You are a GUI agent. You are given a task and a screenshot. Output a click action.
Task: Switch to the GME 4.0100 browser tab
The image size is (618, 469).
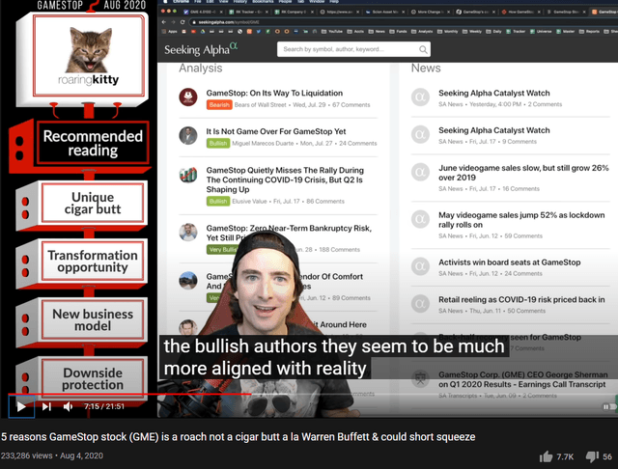203,12
